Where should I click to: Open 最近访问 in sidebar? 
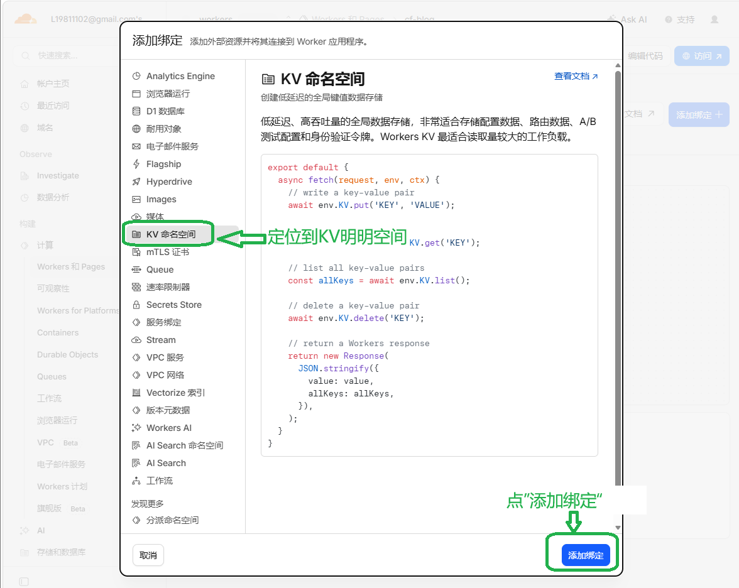(x=53, y=106)
